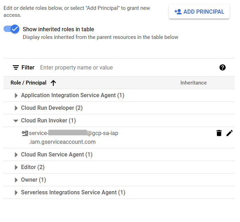Toggle off Show inherited roles in table
Image resolution: width=240 pixels, height=222 pixels.
(12, 29)
